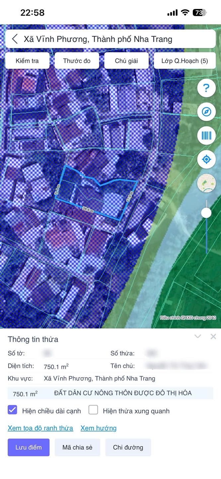Close the Thông tin thửa panel

pyautogui.click(x=213, y=337)
